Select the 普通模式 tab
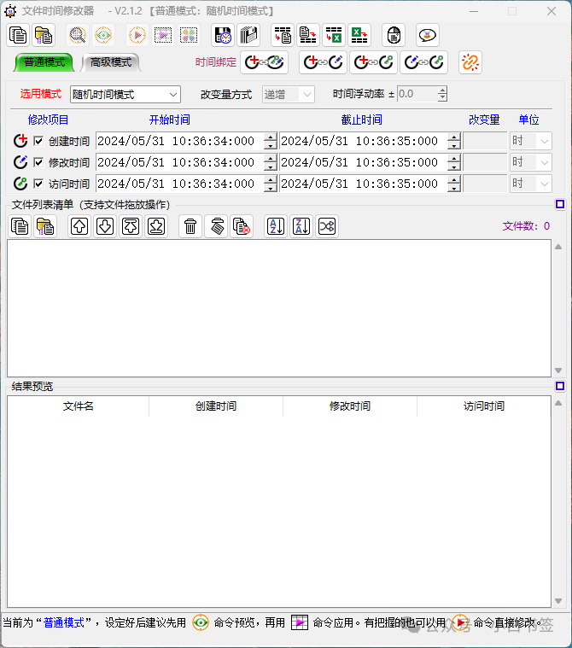572x648 pixels. 44,62
